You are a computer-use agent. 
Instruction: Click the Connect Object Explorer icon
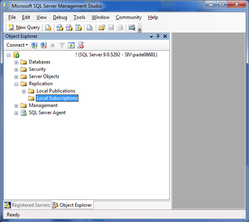coord(34,45)
